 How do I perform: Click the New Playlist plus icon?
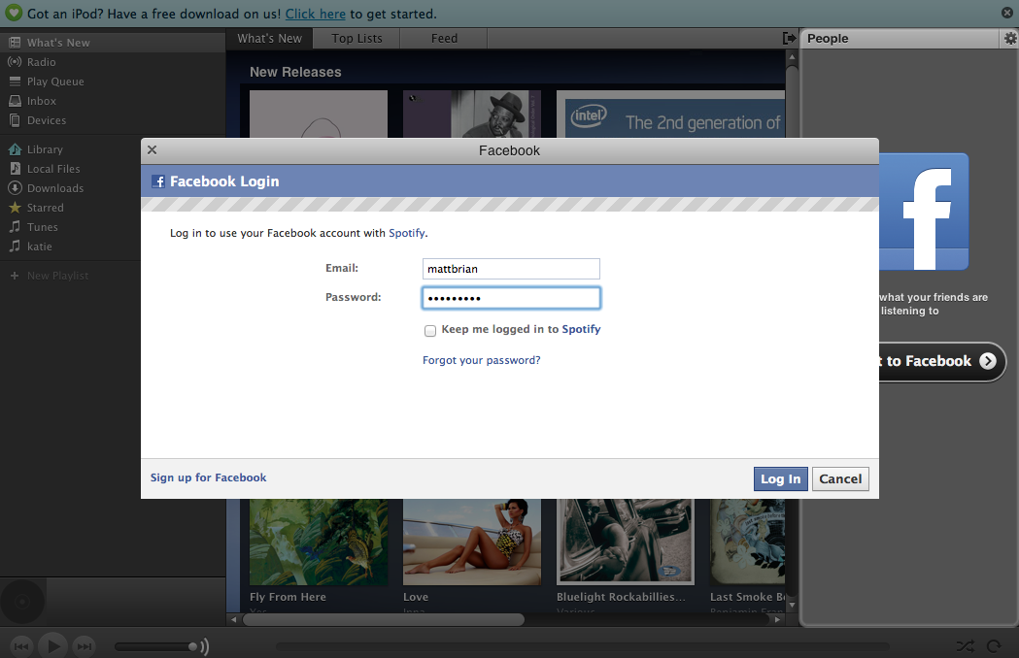(x=15, y=276)
